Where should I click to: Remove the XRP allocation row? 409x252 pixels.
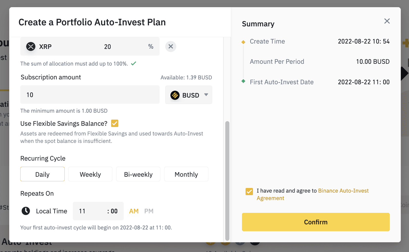click(x=171, y=47)
